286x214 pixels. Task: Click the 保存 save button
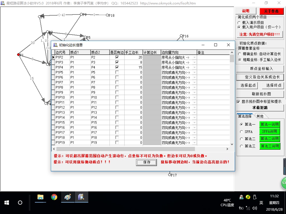click(x=146, y=162)
